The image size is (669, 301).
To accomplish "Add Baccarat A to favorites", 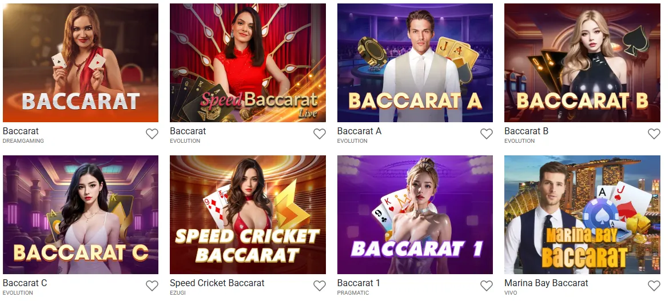I will click(487, 134).
